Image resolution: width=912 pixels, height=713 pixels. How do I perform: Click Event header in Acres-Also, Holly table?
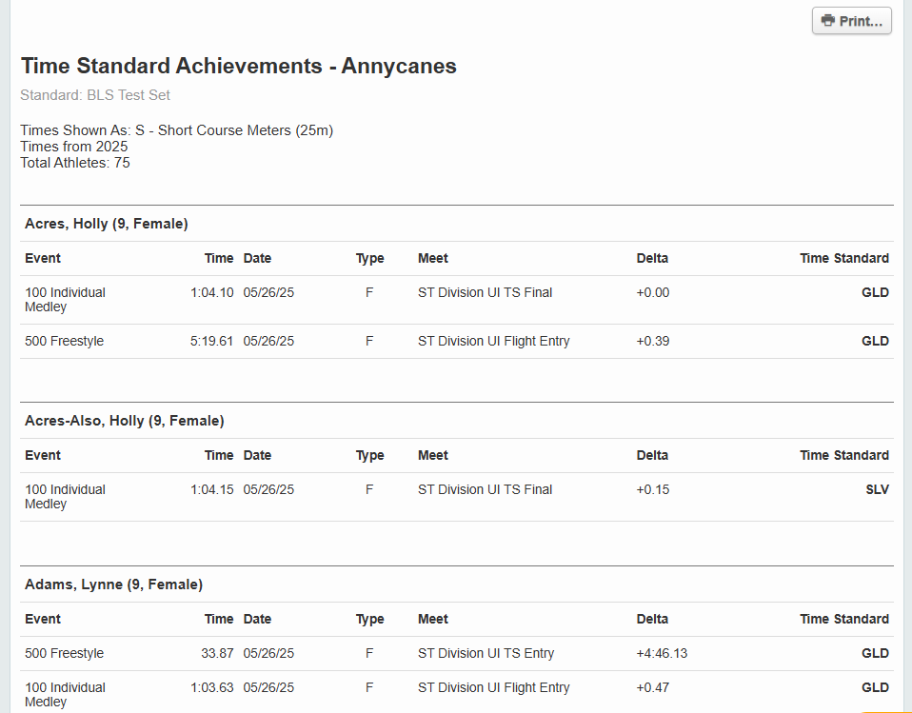(43, 455)
